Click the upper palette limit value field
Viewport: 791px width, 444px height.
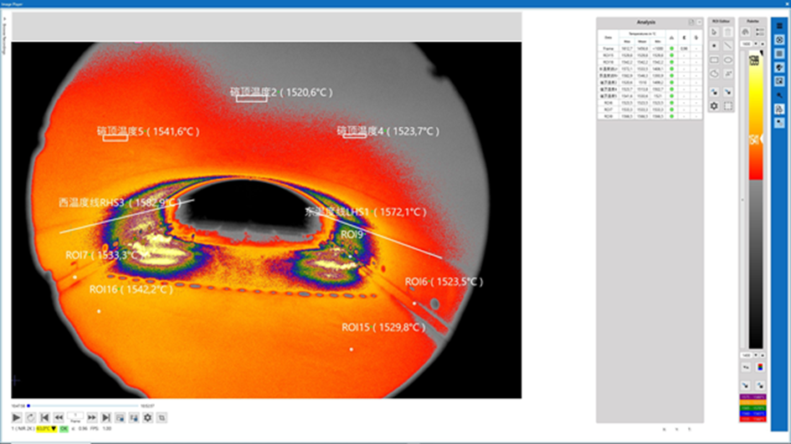click(x=747, y=43)
